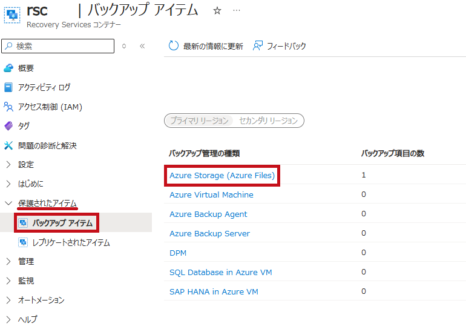Open SQL Database in Azure VM link

[x=220, y=272]
